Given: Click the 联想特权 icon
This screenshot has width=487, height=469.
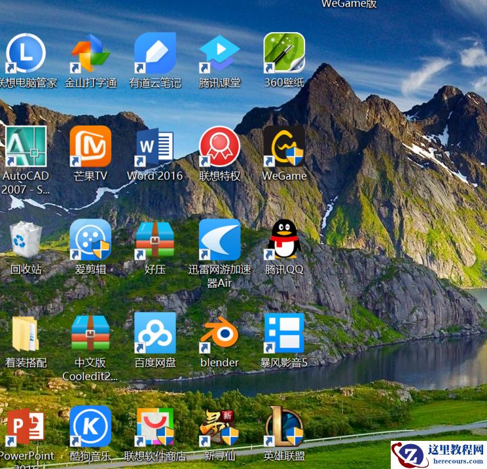Looking at the screenshot, I should click(219, 147).
